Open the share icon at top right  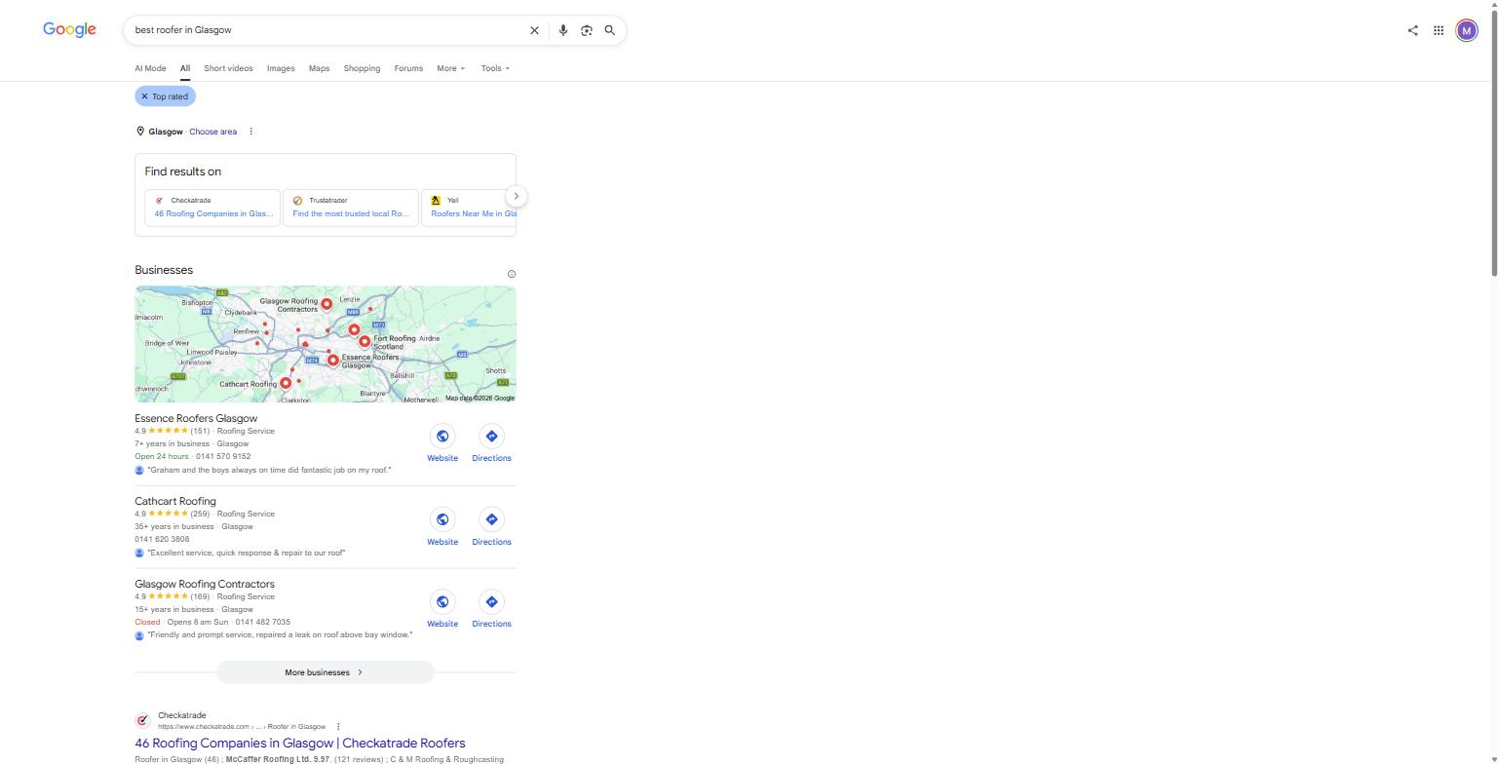[1412, 30]
